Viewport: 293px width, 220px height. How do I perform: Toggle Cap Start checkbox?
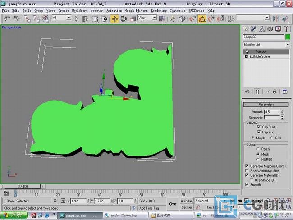pyautogui.click(x=259, y=127)
